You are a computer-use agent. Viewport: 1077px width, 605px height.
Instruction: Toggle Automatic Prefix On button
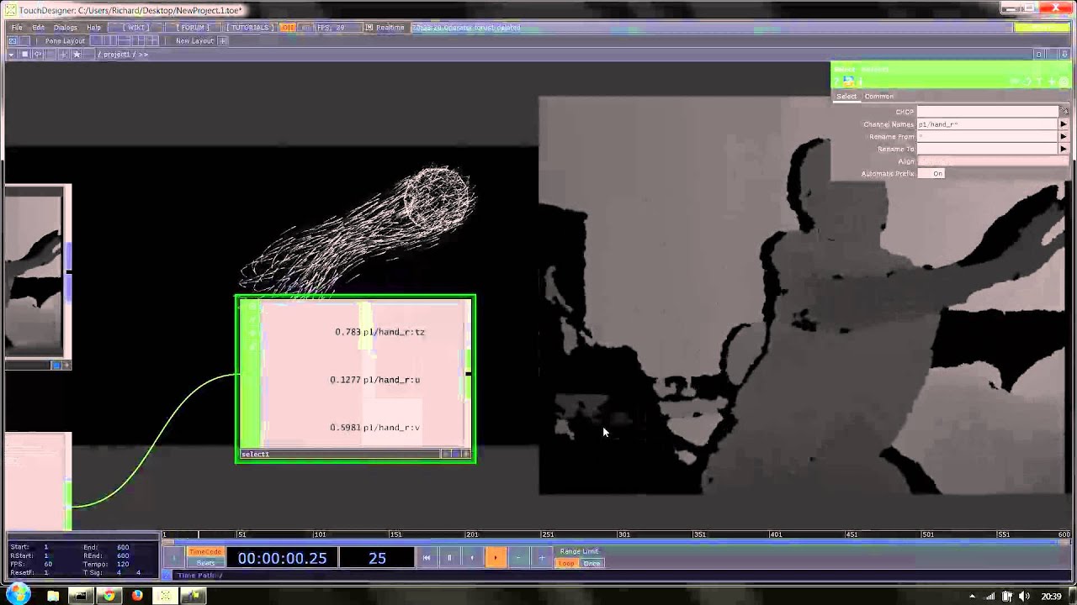pyautogui.click(x=931, y=173)
